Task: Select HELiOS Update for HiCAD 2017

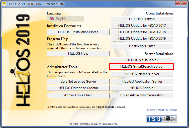Action: pos(142,25)
